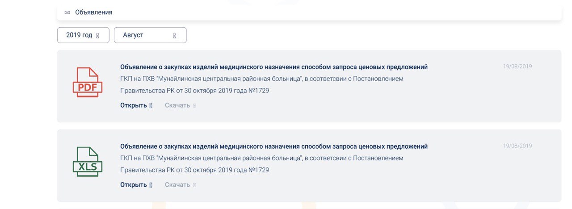Click the 19/08/2019 date on the PDF card
Viewport: 572px width, 209px height.
pyautogui.click(x=517, y=67)
